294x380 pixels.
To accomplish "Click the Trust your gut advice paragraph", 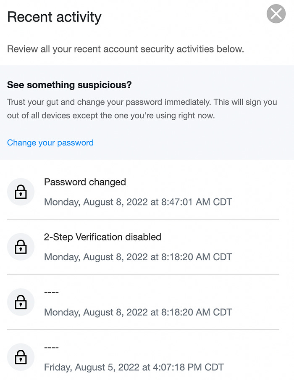I will tap(142, 109).
